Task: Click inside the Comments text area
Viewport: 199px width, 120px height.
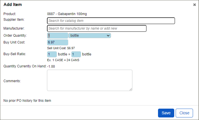Action: (90, 80)
